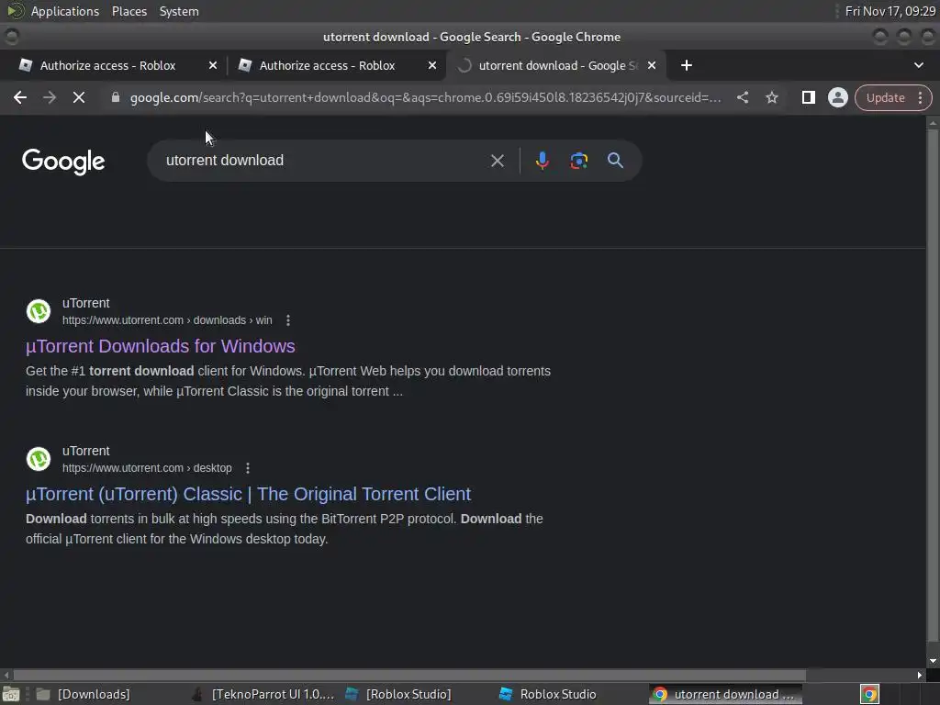This screenshot has height=705, width=940.
Task: Go to Google home via the logo
Action: tap(63, 162)
